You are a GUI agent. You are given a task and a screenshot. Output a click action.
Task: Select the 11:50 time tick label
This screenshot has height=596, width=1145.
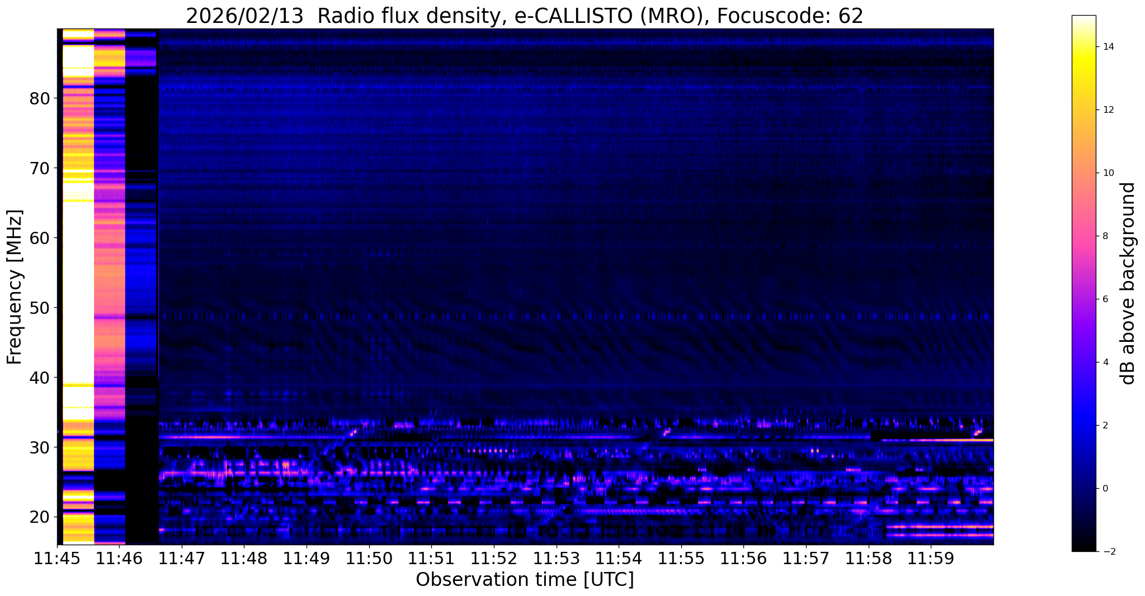tap(369, 559)
